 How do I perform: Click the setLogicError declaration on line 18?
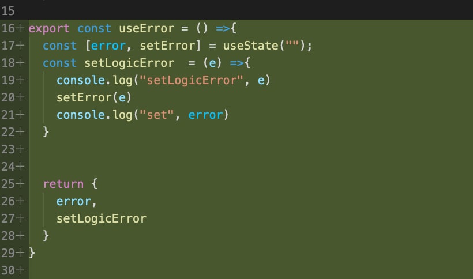pyautogui.click(x=129, y=63)
